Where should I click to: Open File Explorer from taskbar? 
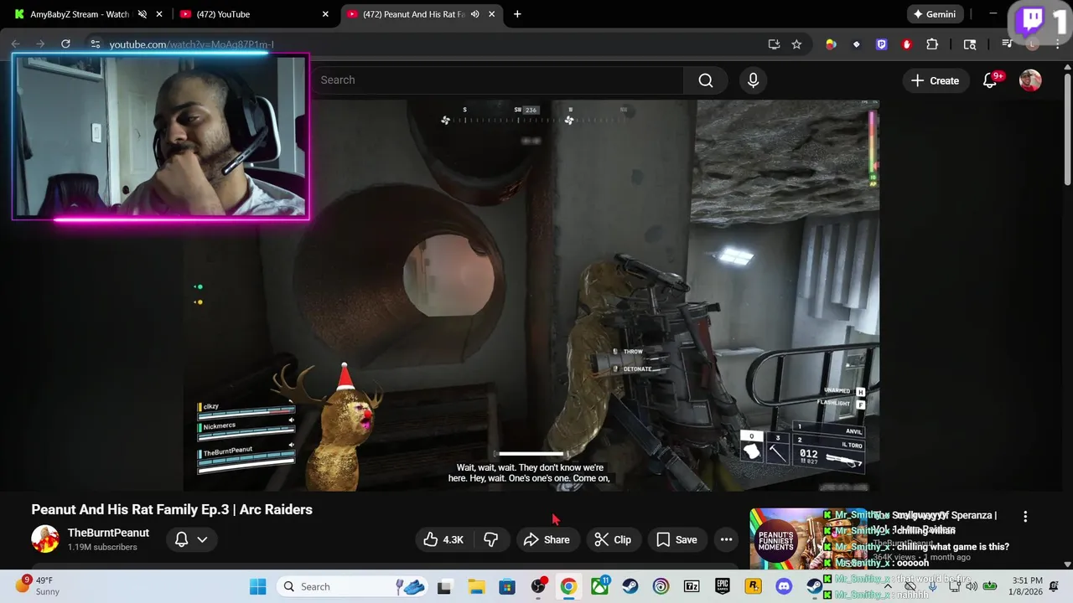(x=476, y=586)
